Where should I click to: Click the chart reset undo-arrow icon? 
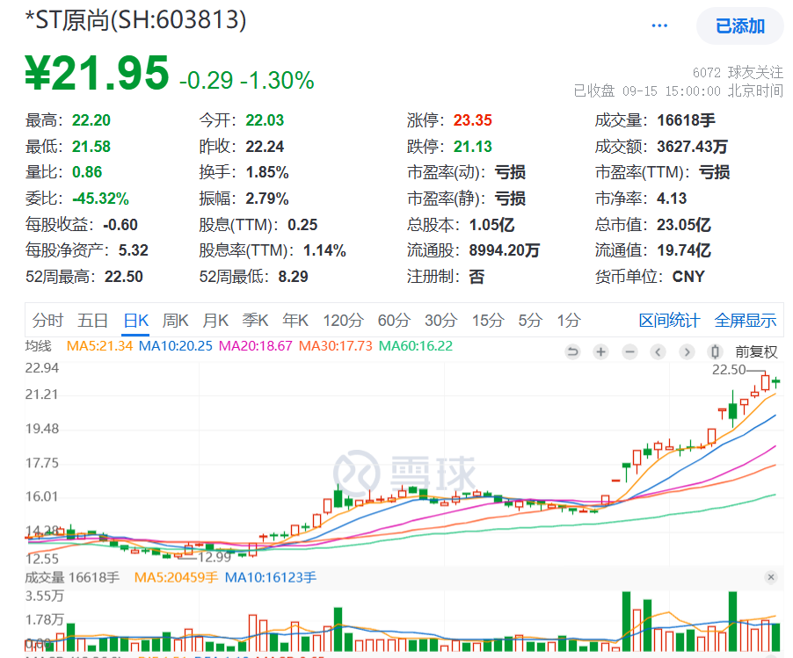point(572,351)
